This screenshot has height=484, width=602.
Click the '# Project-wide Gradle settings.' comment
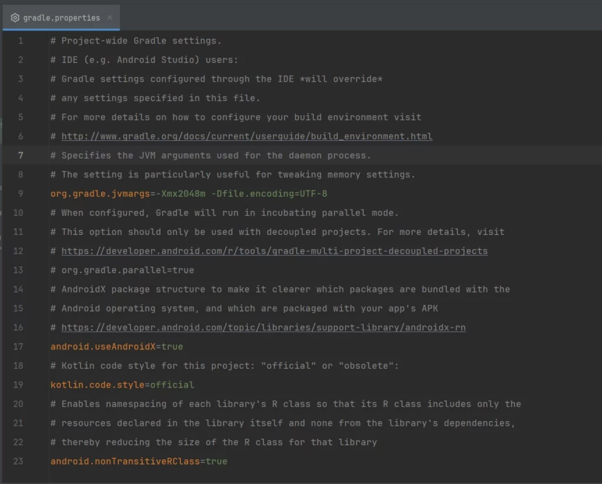point(135,41)
